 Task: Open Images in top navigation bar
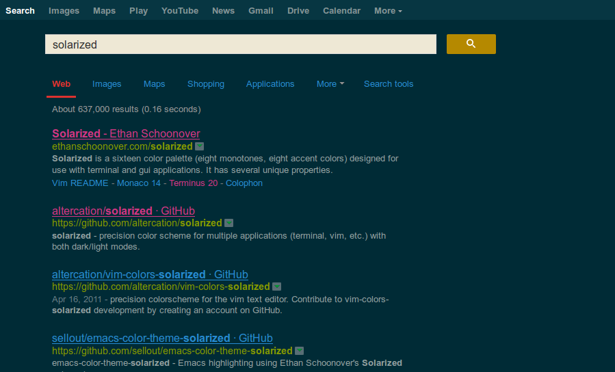click(64, 11)
